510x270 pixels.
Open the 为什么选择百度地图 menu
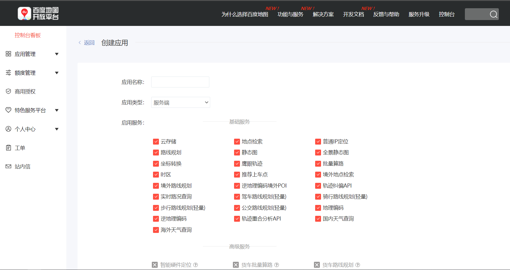(245, 14)
